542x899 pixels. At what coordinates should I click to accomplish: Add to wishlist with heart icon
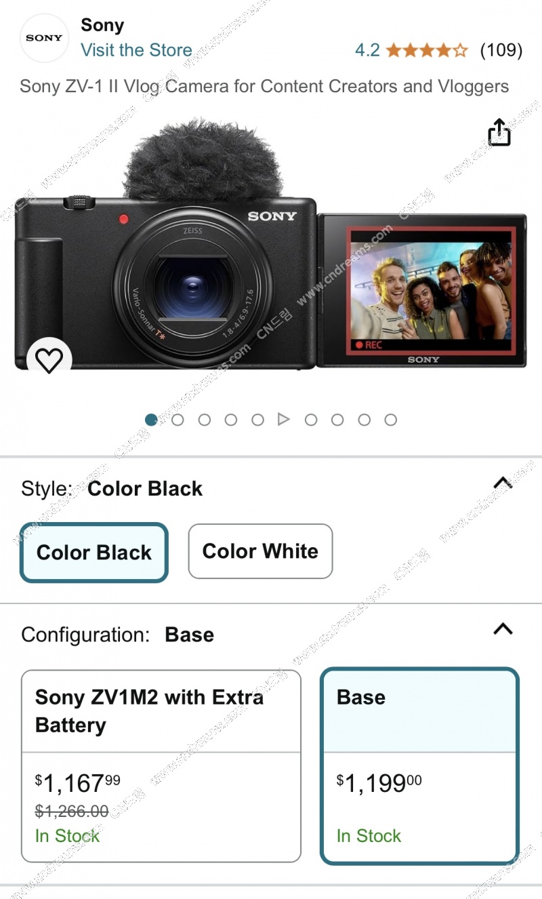click(x=49, y=360)
